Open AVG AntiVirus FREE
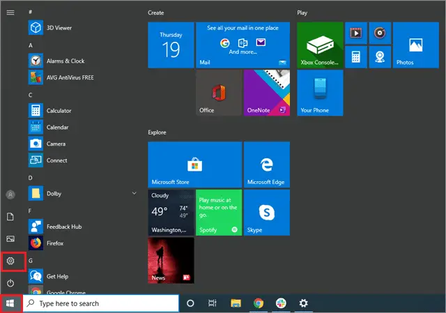Viewport: 446px width, 313px height. tap(82, 77)
